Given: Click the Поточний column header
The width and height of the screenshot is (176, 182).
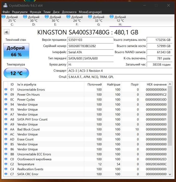Looking at the screenshot, I should click(93, 84).
